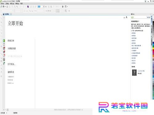Screen dimensions: 154x115
Task: Expand the zoom level dropdown arrow
Action: pos(44,7)
